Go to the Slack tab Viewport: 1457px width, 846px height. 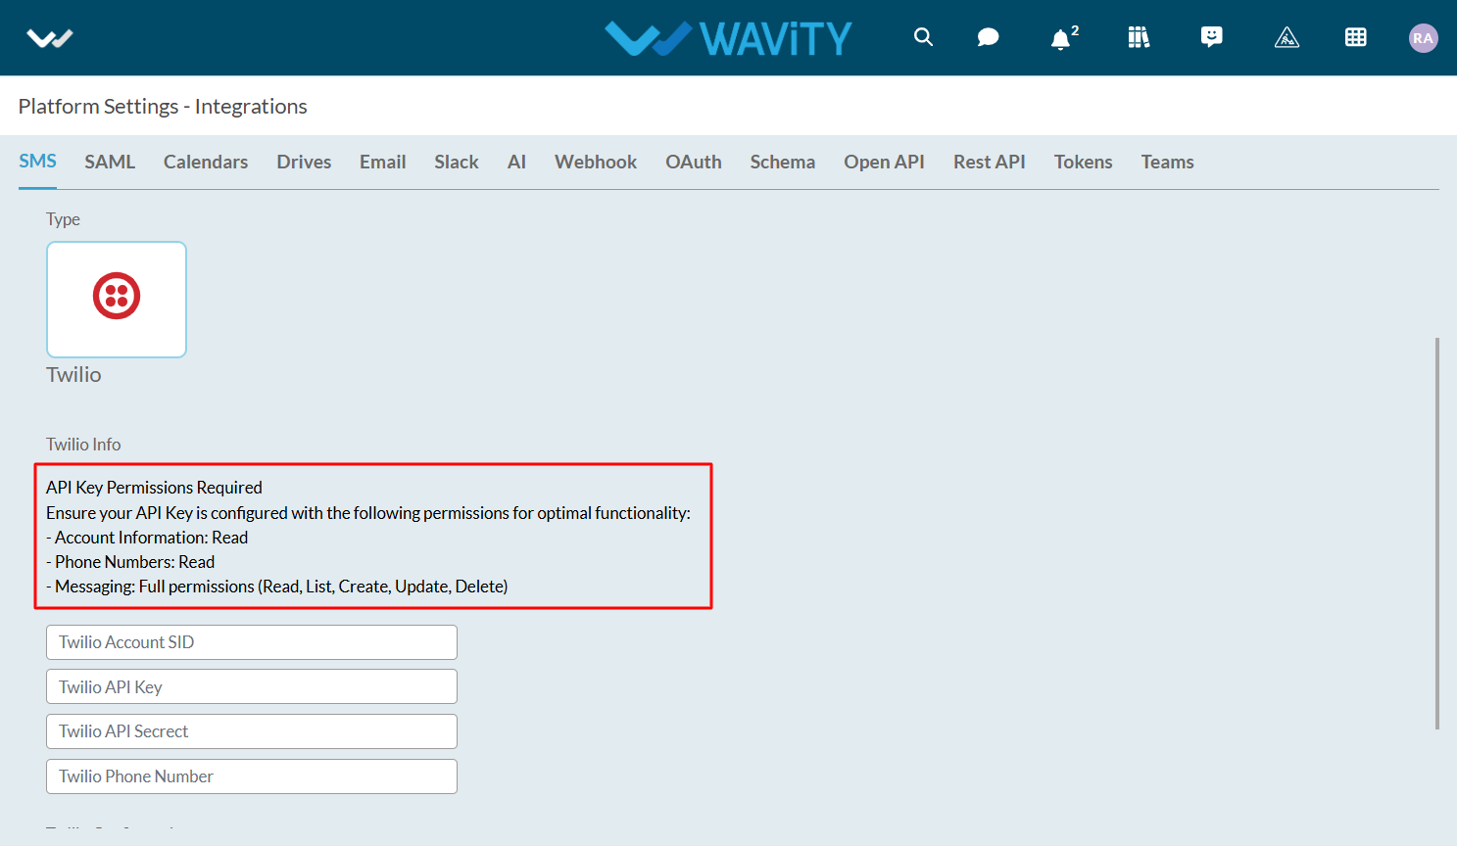pos(457,162)
